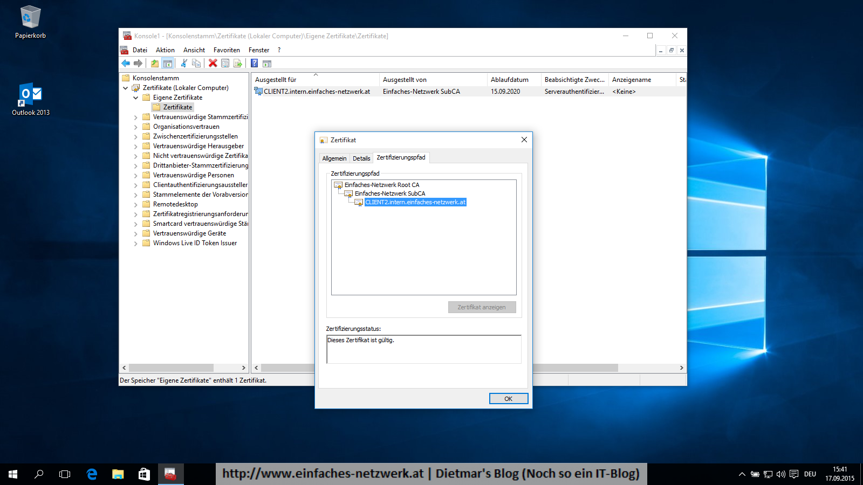Sort by the Ablaufdatum column header
This screenshot has width=863, height=485.
click(x=514, y=80)
